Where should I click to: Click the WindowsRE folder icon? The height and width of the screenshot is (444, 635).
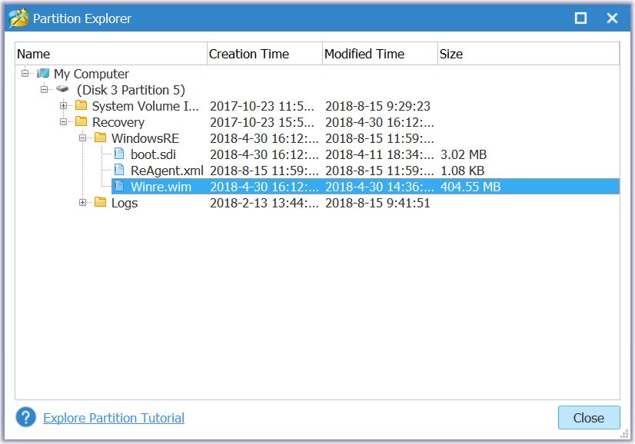tap(100, 138)
